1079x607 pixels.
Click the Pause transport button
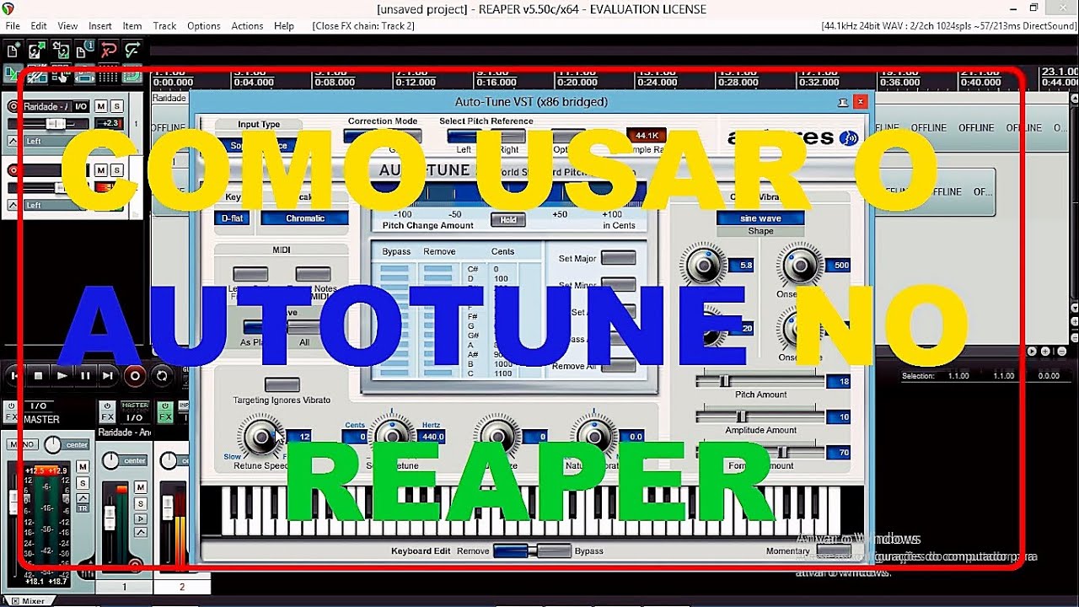[85, 375]
